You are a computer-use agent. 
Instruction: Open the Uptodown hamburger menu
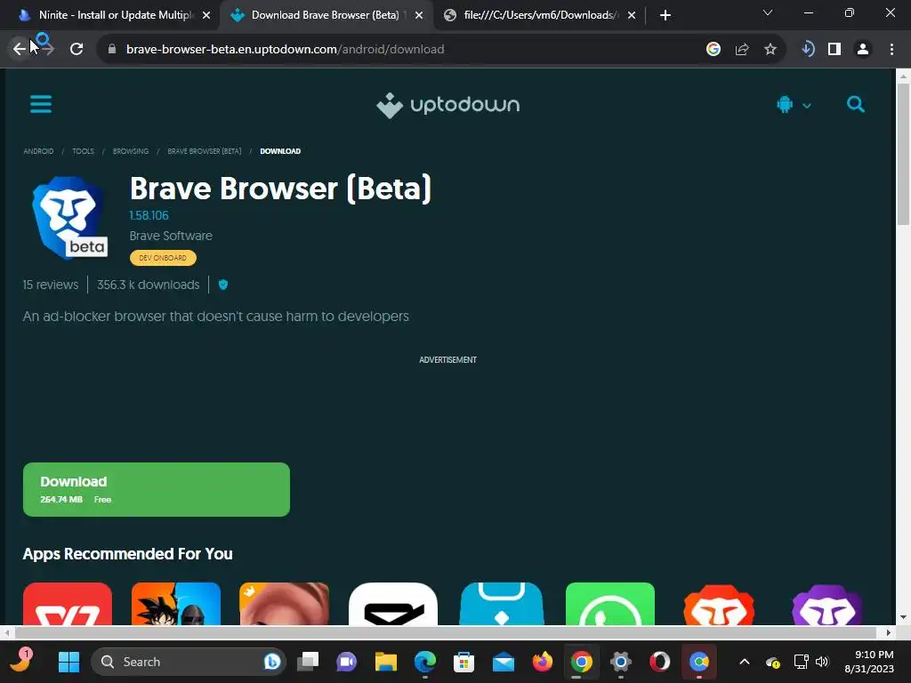41,105
